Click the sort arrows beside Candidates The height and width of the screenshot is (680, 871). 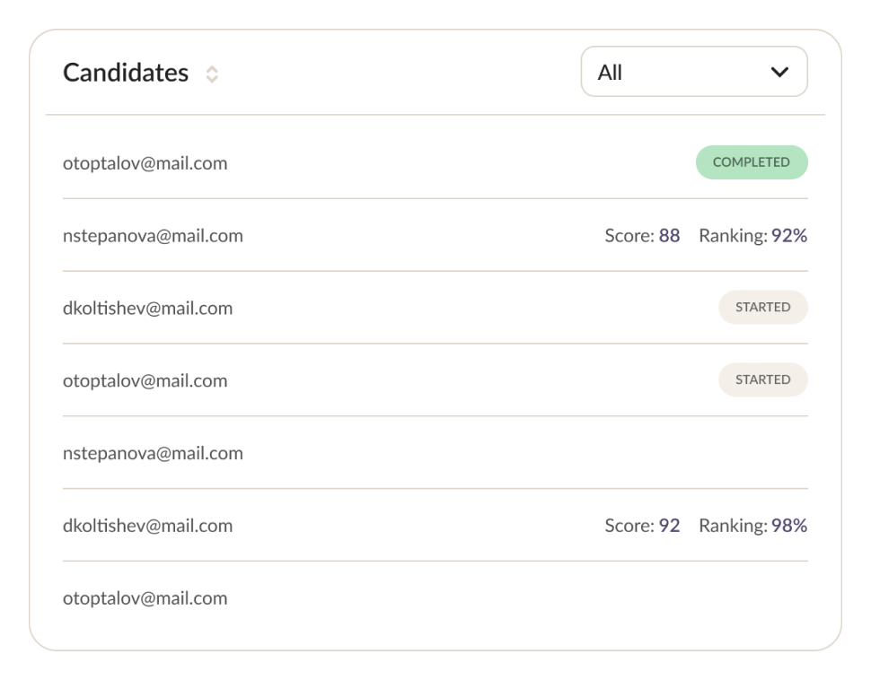(212, 74)
